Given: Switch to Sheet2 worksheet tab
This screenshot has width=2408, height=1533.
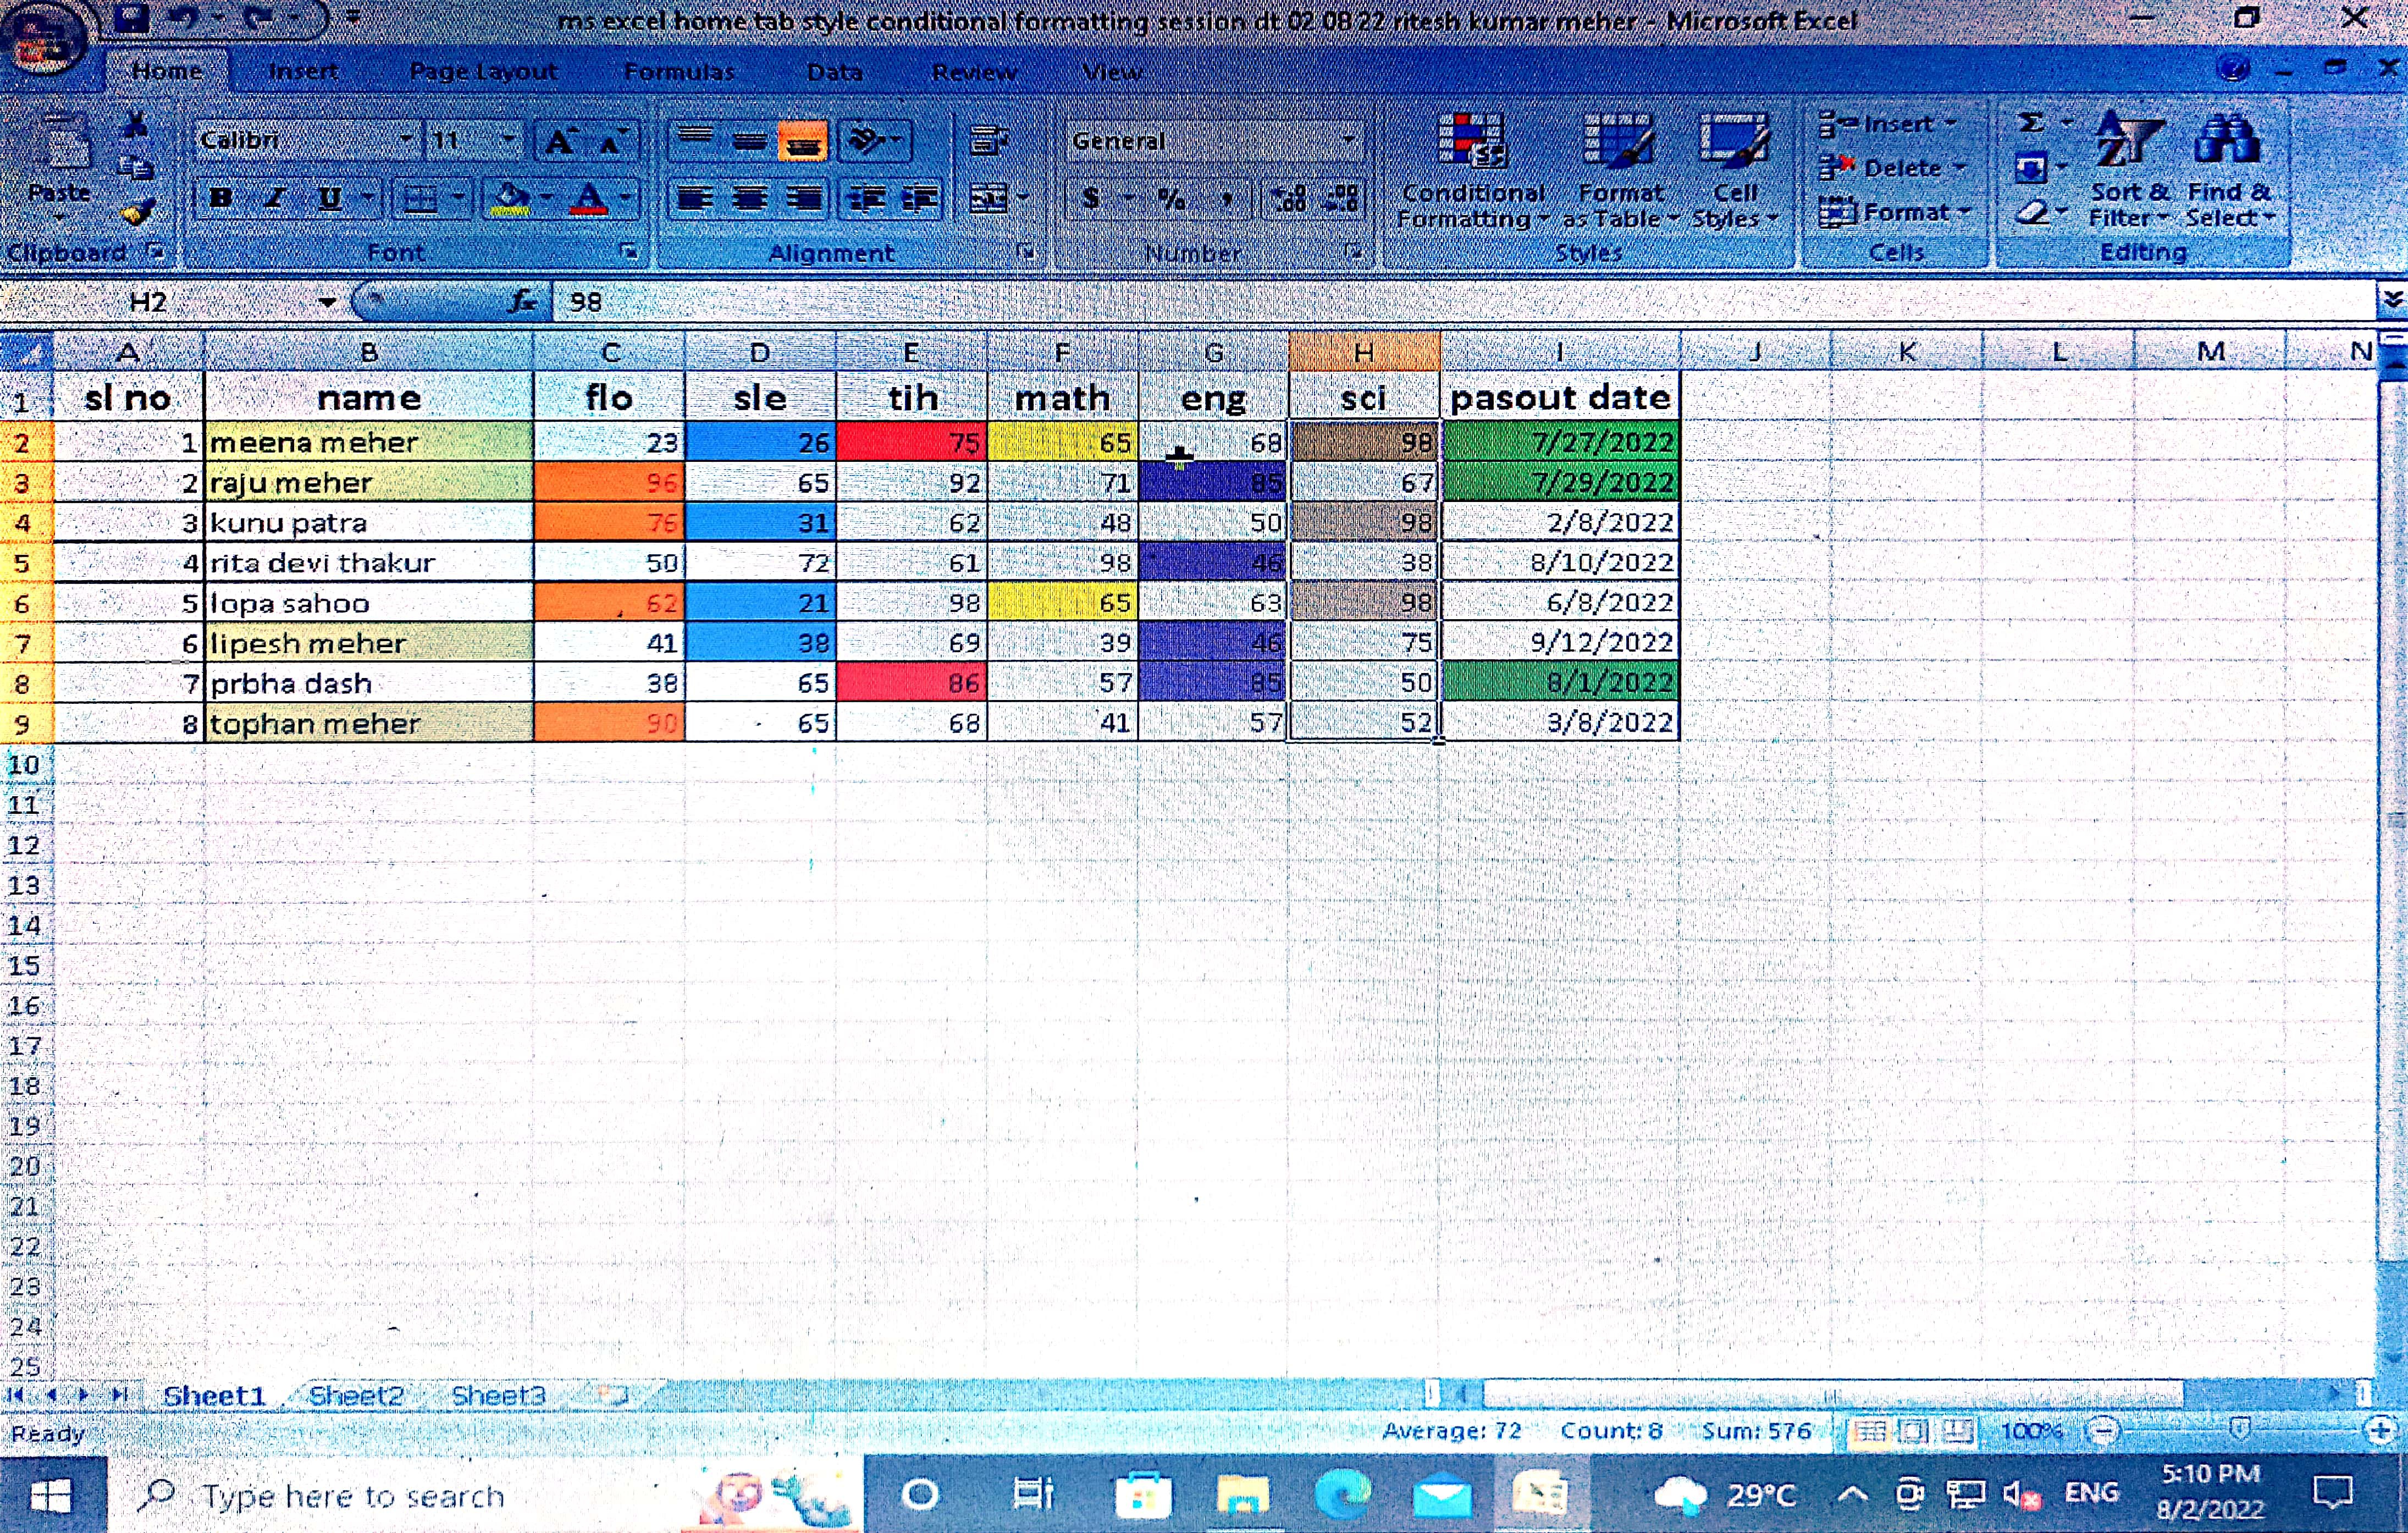Looking at the screenshot, I should (x=356, y=1395).
